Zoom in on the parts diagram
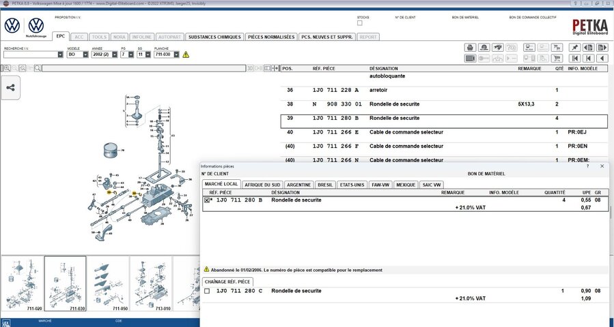614x327 pixels. (x=7, y=68)
